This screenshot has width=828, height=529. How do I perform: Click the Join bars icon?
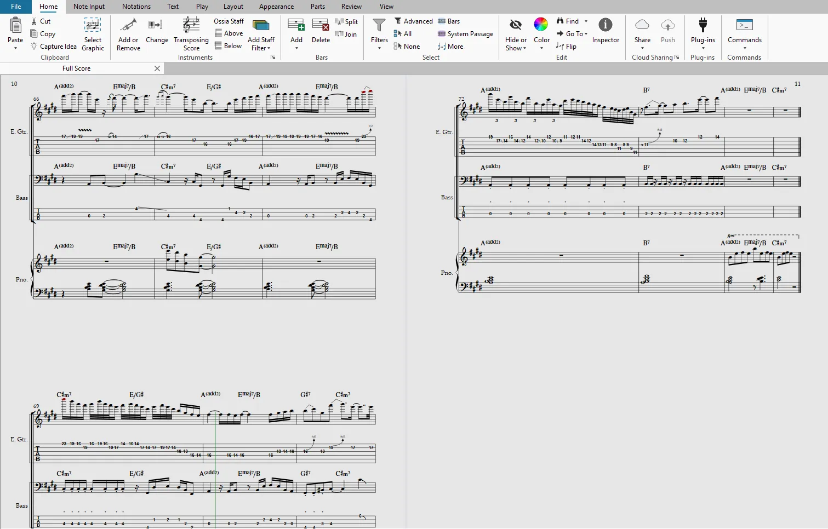point(339,34)
